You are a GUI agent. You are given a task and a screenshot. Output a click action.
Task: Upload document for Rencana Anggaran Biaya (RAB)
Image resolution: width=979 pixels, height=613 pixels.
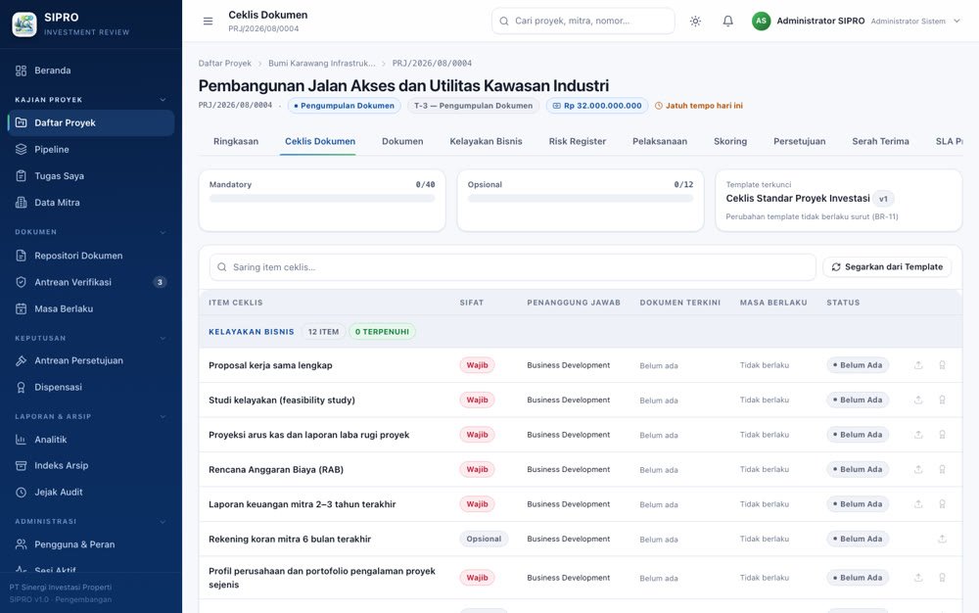click(918, 469)
